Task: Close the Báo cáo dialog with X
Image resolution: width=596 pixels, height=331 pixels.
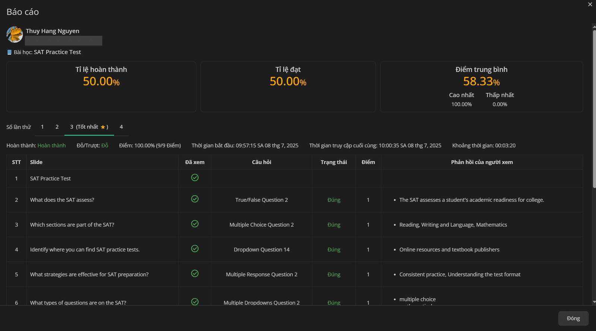Action: pos(590,4)
